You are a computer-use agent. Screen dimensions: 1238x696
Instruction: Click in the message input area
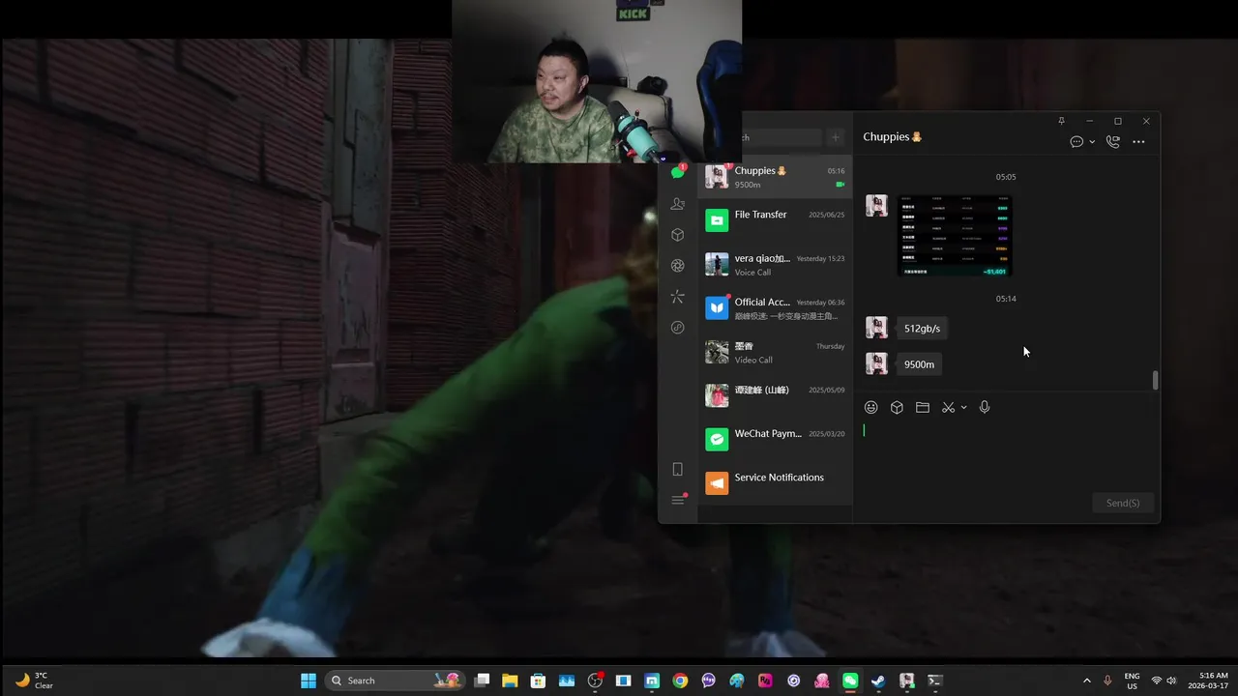1006,454
